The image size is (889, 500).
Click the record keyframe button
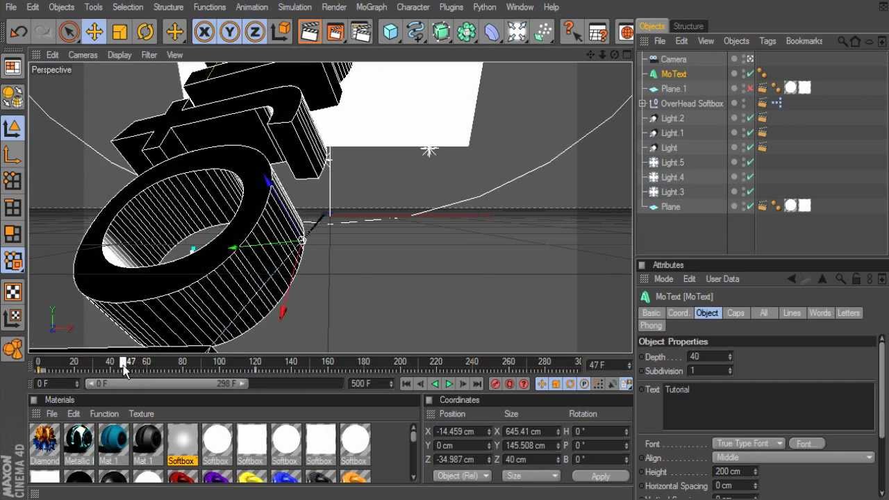[495, 384]
